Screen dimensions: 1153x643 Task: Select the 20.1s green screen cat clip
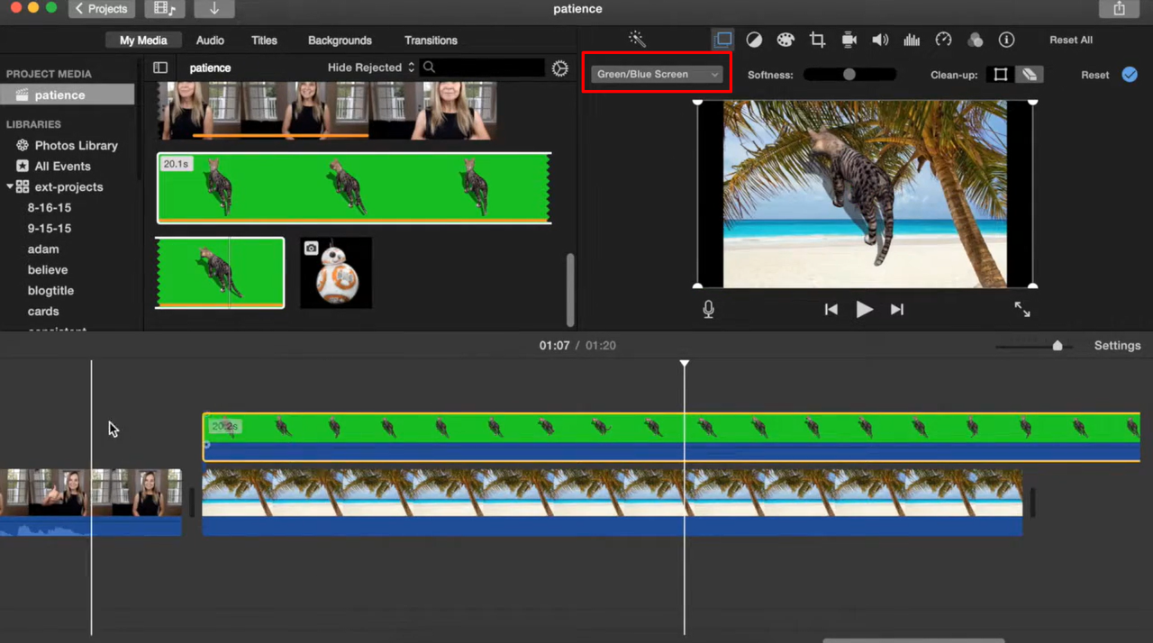354,188
